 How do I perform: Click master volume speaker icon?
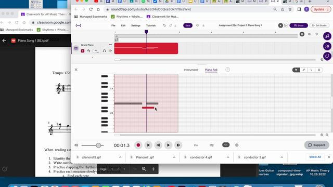pos(76,145)
